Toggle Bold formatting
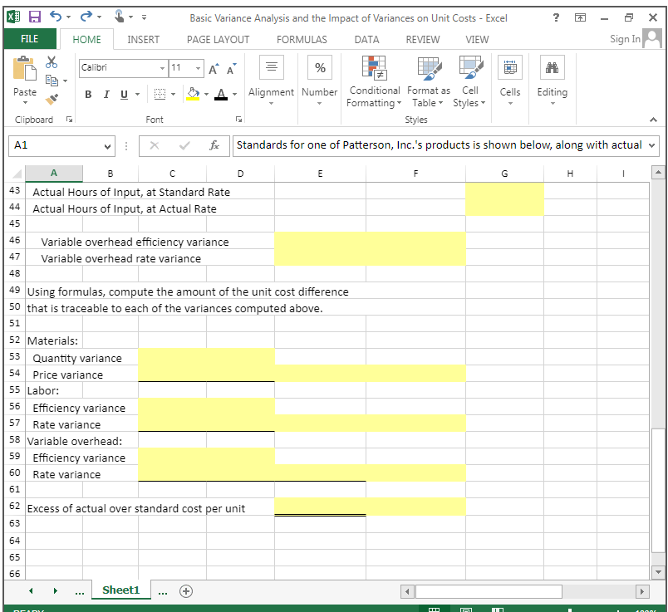The image size is (668, 612). click(x=87, y=93)
